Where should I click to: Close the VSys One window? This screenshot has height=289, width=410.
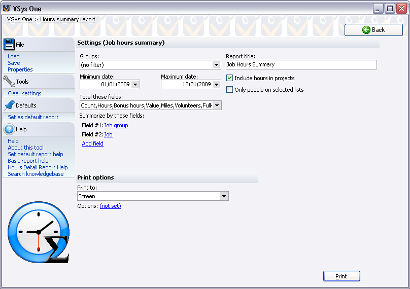point(402,9)
